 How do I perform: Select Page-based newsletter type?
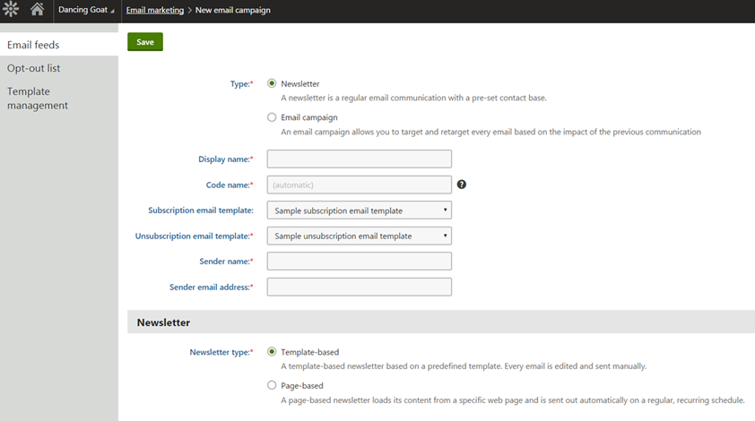click(273, 386)
